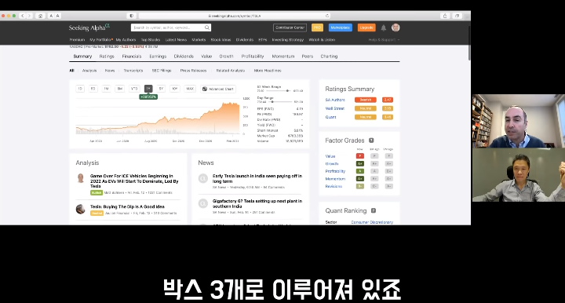The image size is (565, 303).
Task: Open the user profile avatar
Action: point(395,27)
